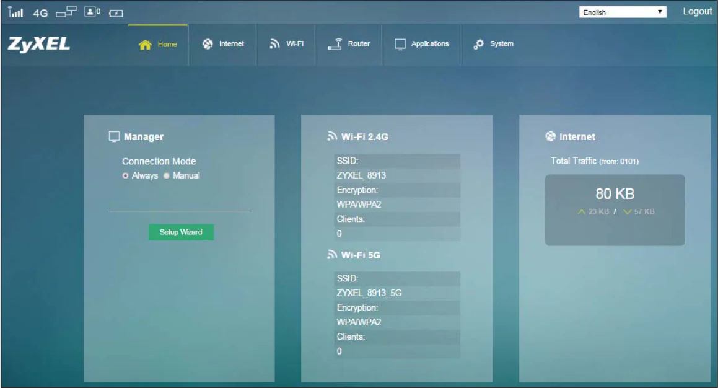
Task: Open the System menu tab
Action: coord(493,44)
